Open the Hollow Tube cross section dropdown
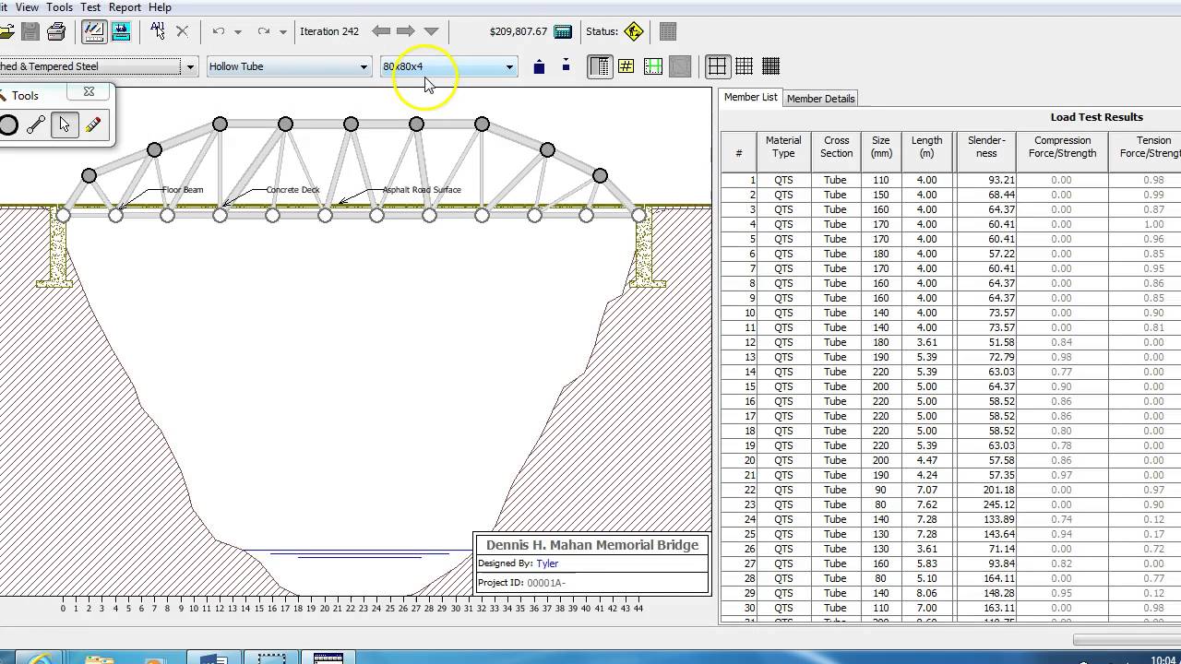Viewport: 1181px width, 664px height. coord(364,66)
